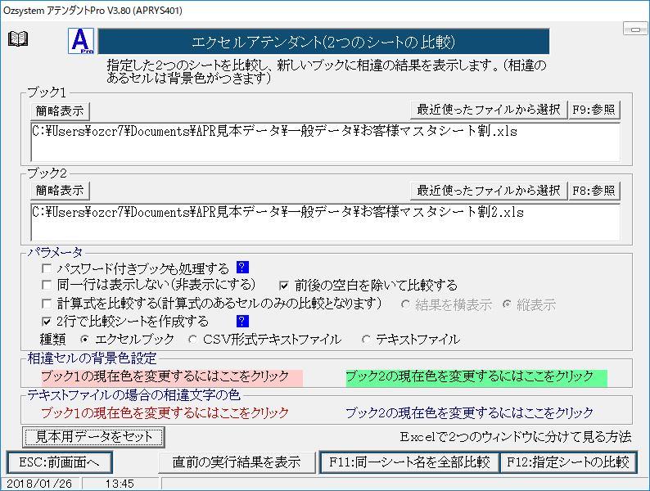The image size is (650, 491).
Task: Open Excelで2つのウィンドウに分けて見る方法 link
Action: 516,437
